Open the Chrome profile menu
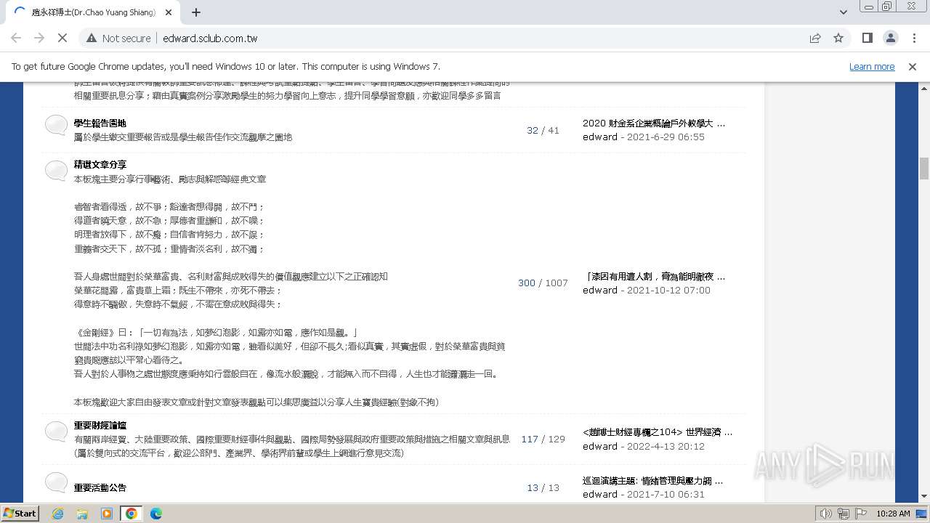 tap(890, 38)
